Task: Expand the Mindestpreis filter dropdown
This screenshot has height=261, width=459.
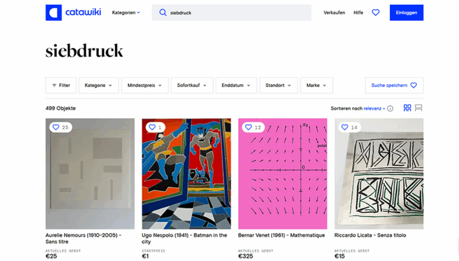Action: coord(145,85)
